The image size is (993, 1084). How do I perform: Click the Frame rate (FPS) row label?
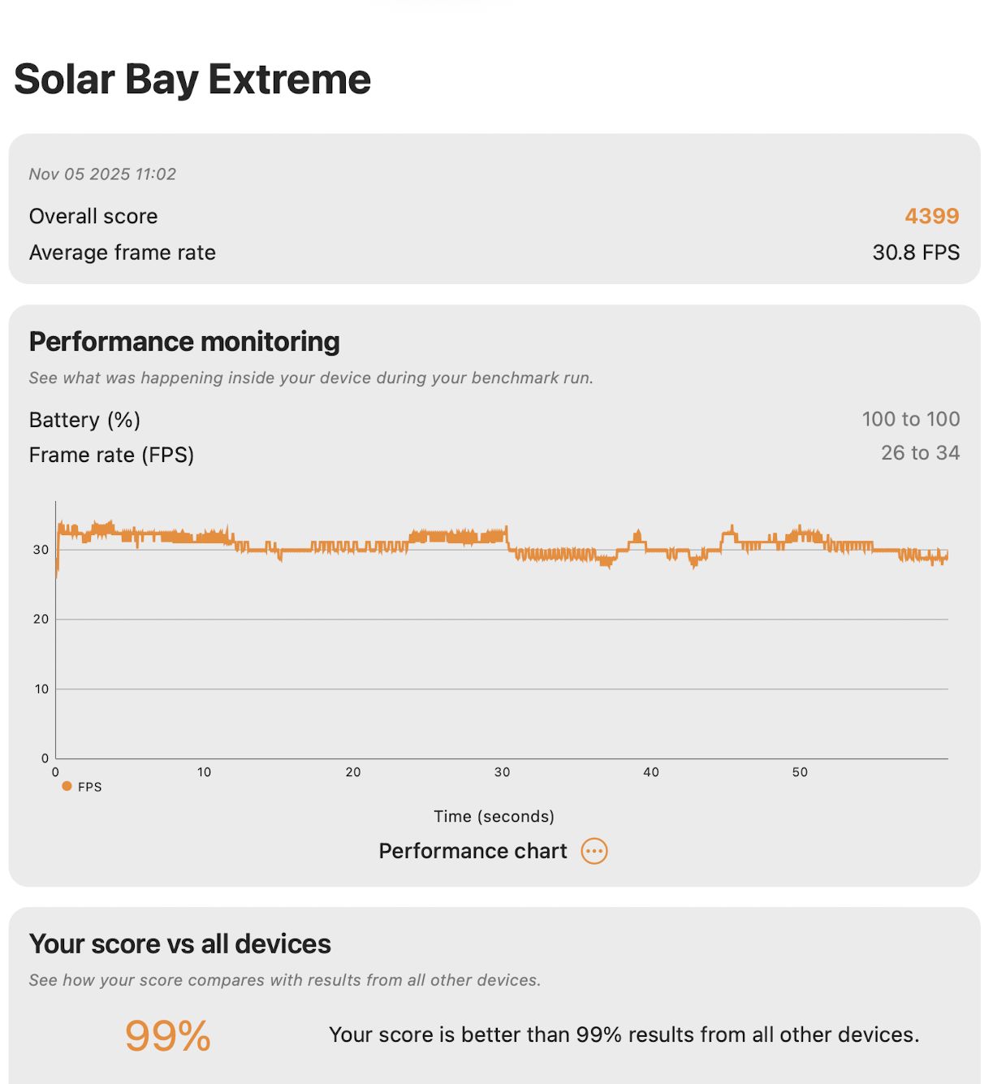[x=111, y=455]
